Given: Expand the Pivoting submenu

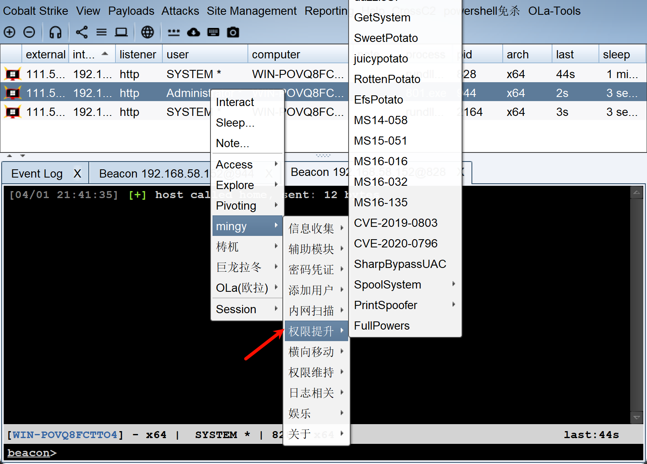Looking at the screenshot, I should click(247, 205).
